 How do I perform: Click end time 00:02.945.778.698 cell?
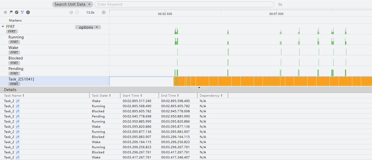click(175, 111)
